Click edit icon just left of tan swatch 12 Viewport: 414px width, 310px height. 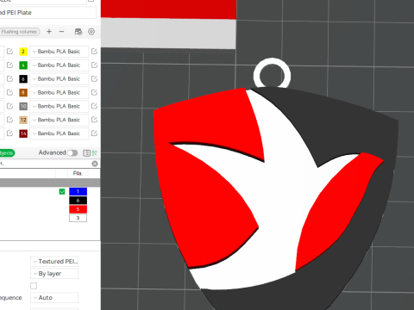[x=9, y=120]
